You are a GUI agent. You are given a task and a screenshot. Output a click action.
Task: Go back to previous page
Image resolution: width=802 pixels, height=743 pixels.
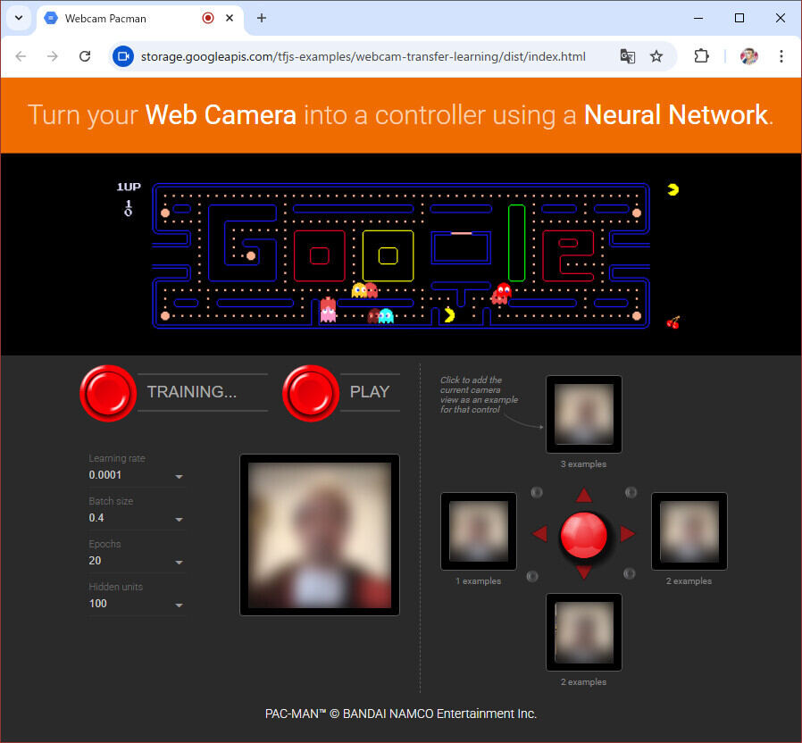21,56
